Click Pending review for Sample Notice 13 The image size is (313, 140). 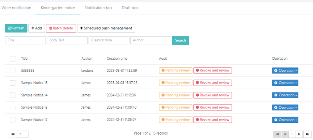coord(175,108)
